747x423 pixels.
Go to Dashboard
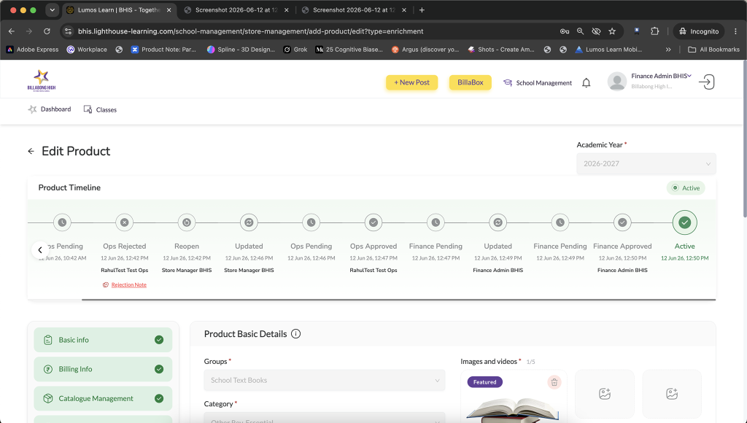point(50,109)
